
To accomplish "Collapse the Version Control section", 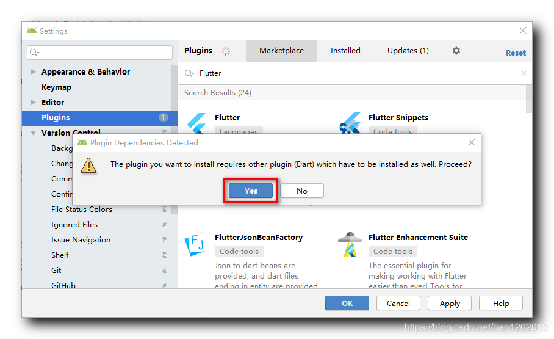I will [33, 133].
